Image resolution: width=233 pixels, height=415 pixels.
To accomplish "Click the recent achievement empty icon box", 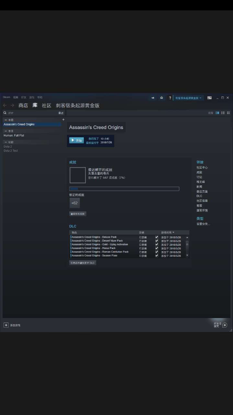I will 78,175.
